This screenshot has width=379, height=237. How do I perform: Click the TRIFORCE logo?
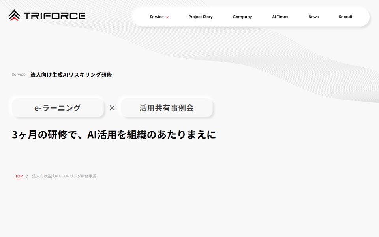tap(47, 15)
